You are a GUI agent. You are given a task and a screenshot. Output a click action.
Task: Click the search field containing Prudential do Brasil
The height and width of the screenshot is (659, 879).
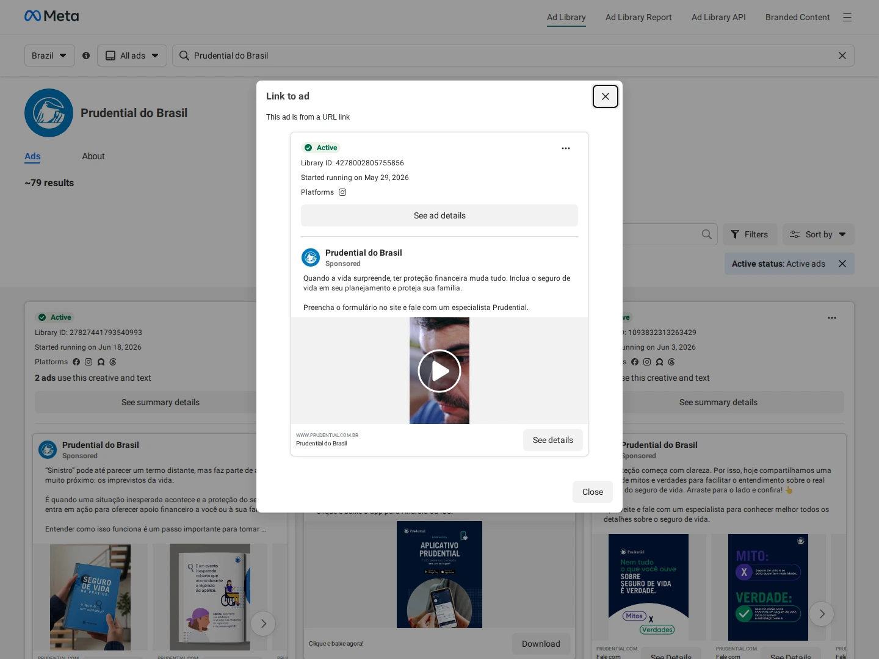pyautogui.click(x=513, y=56)
